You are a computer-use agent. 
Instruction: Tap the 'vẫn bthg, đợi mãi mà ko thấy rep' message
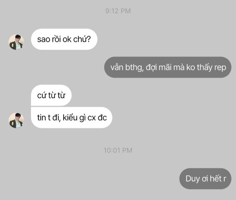pyautogui.click(x=168, y=67)
